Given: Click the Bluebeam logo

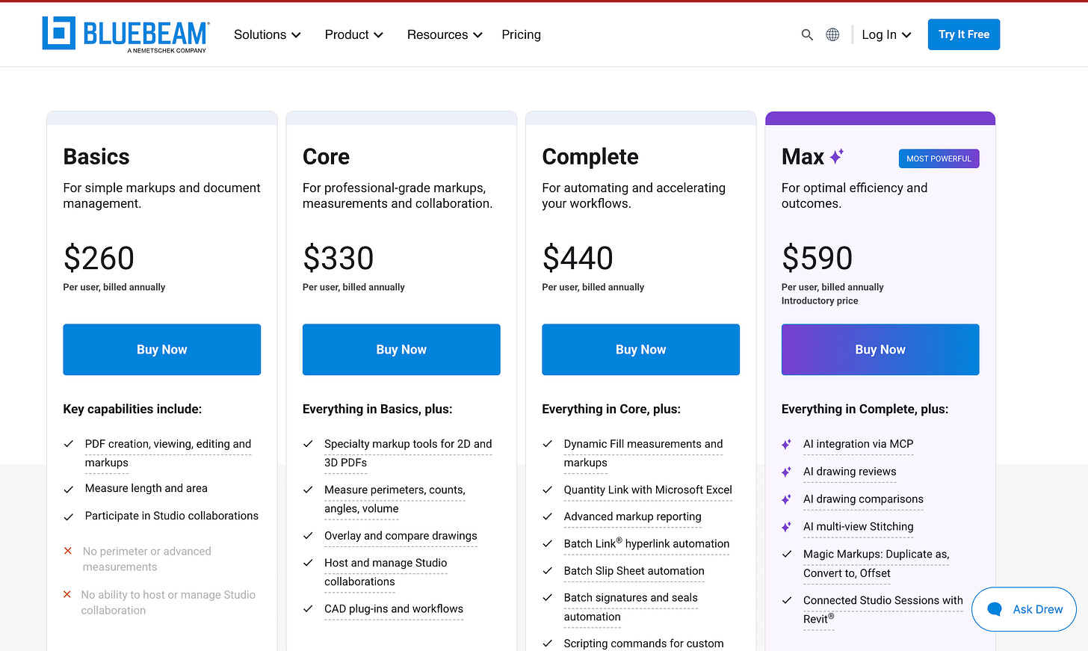Looking at the screenshot, I should click(x=126, y=34).
